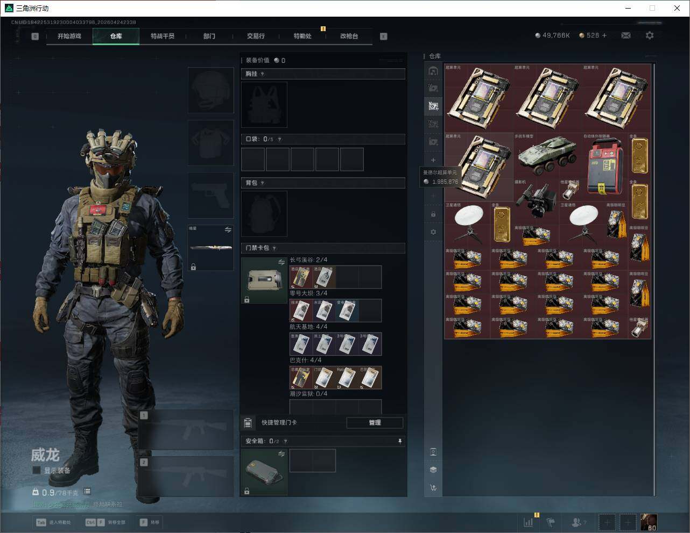Open the mail inbox envelope icon
This screenshot has height=533, width=690.
pyautogui.click(x=626, y=35)
